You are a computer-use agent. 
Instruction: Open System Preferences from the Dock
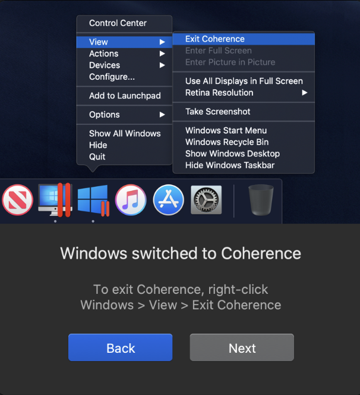[206, 200]
